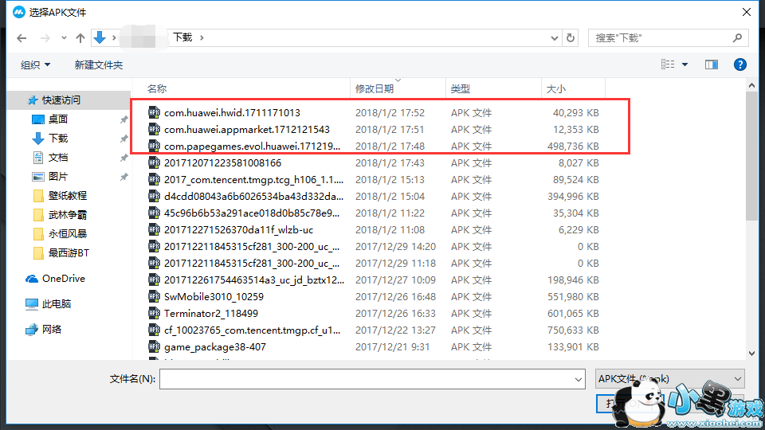Expand the chevron after 下载 in address bar
This screenshot has width=765, height=430.
[x=202, y=37]
